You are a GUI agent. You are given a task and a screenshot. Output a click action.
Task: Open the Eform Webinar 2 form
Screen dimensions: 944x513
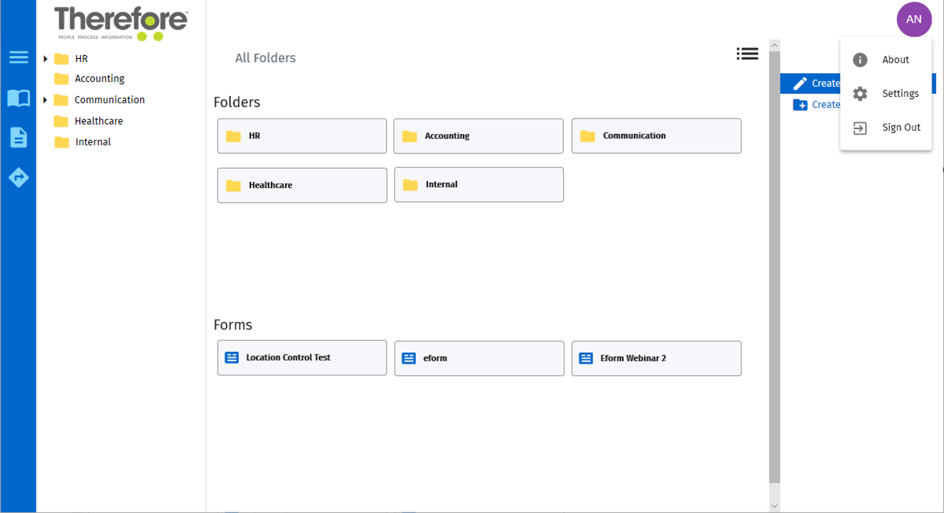tap(656, 358)
